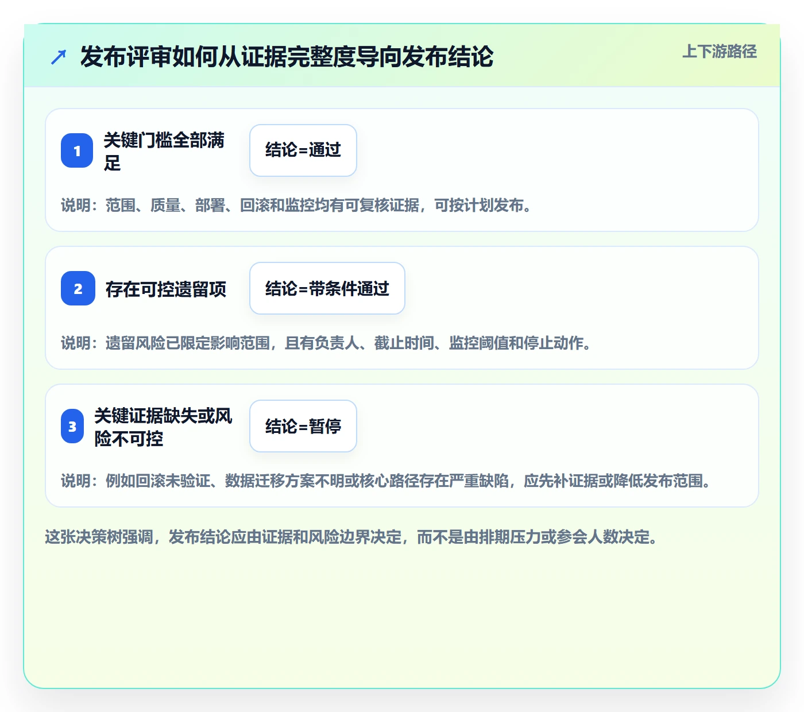Click the description starting 说明：例如回滚未验证
The image size is (804, 712).
tap(388, 481)
